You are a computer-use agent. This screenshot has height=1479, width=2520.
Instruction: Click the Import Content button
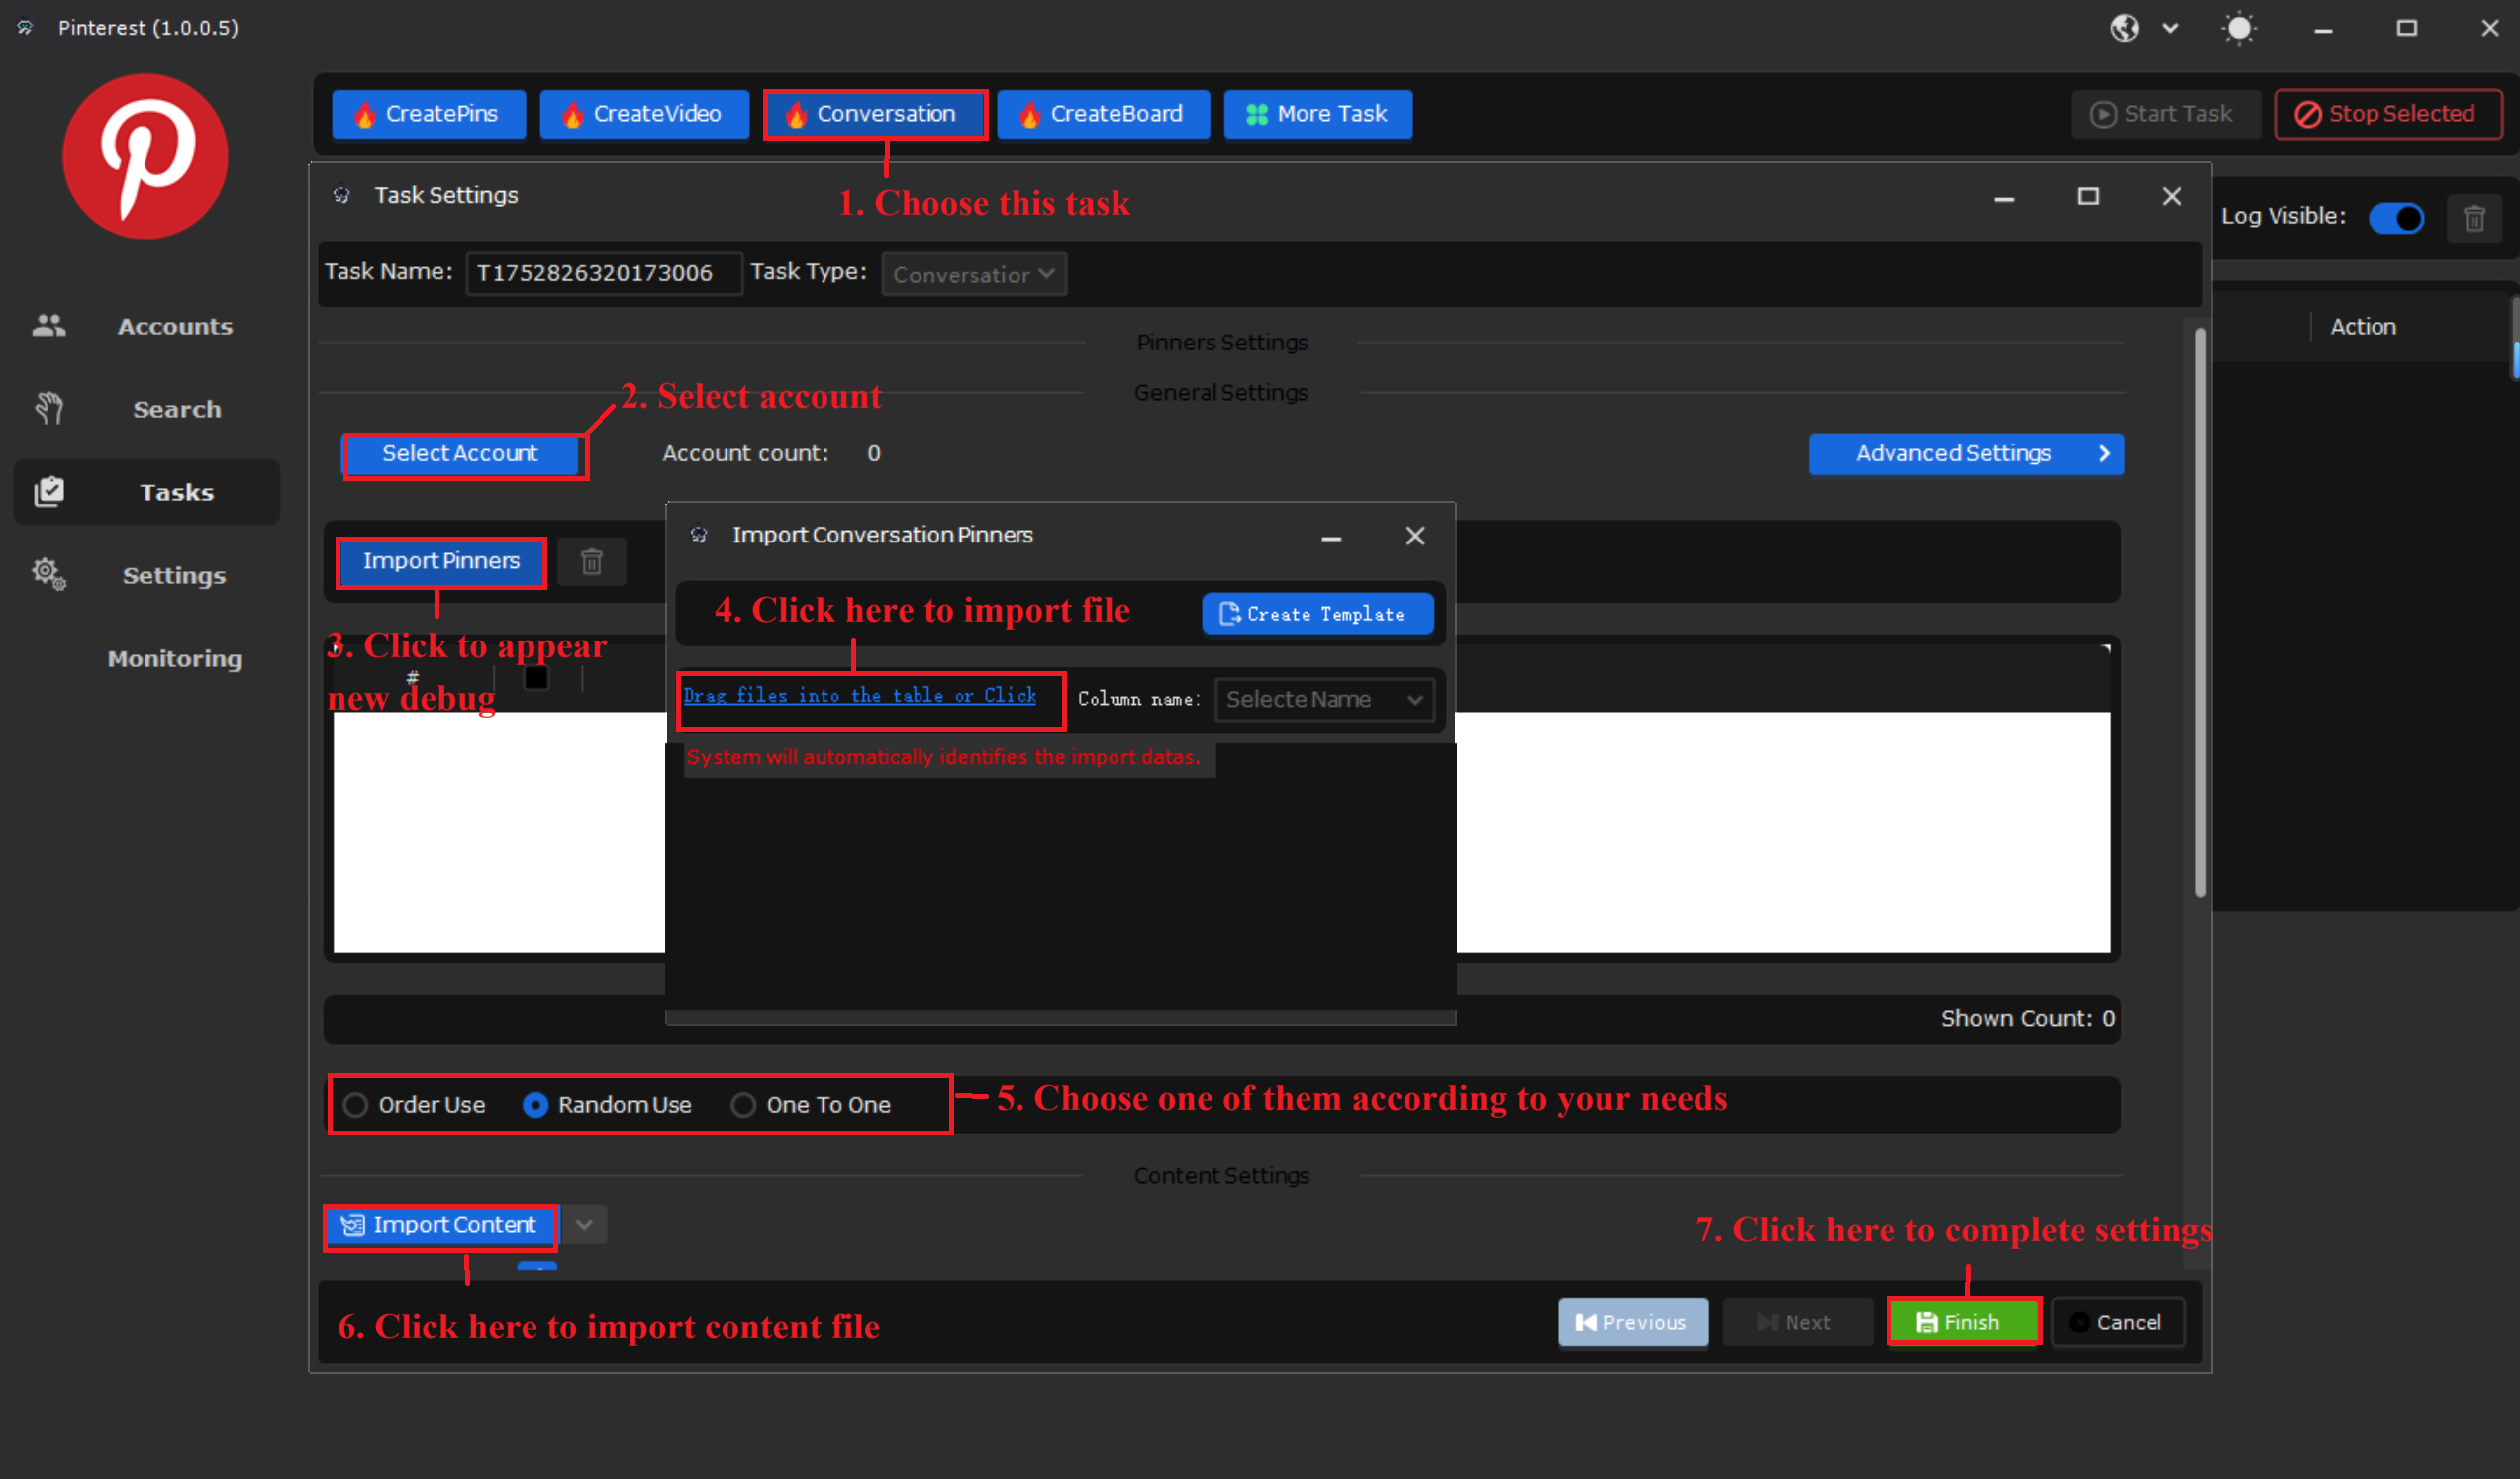[440, 1225]
